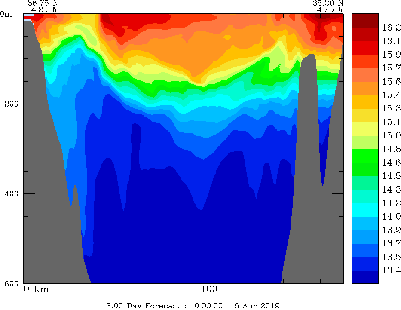Click the 36.75 N latitude label

click(x=43, y=3)
